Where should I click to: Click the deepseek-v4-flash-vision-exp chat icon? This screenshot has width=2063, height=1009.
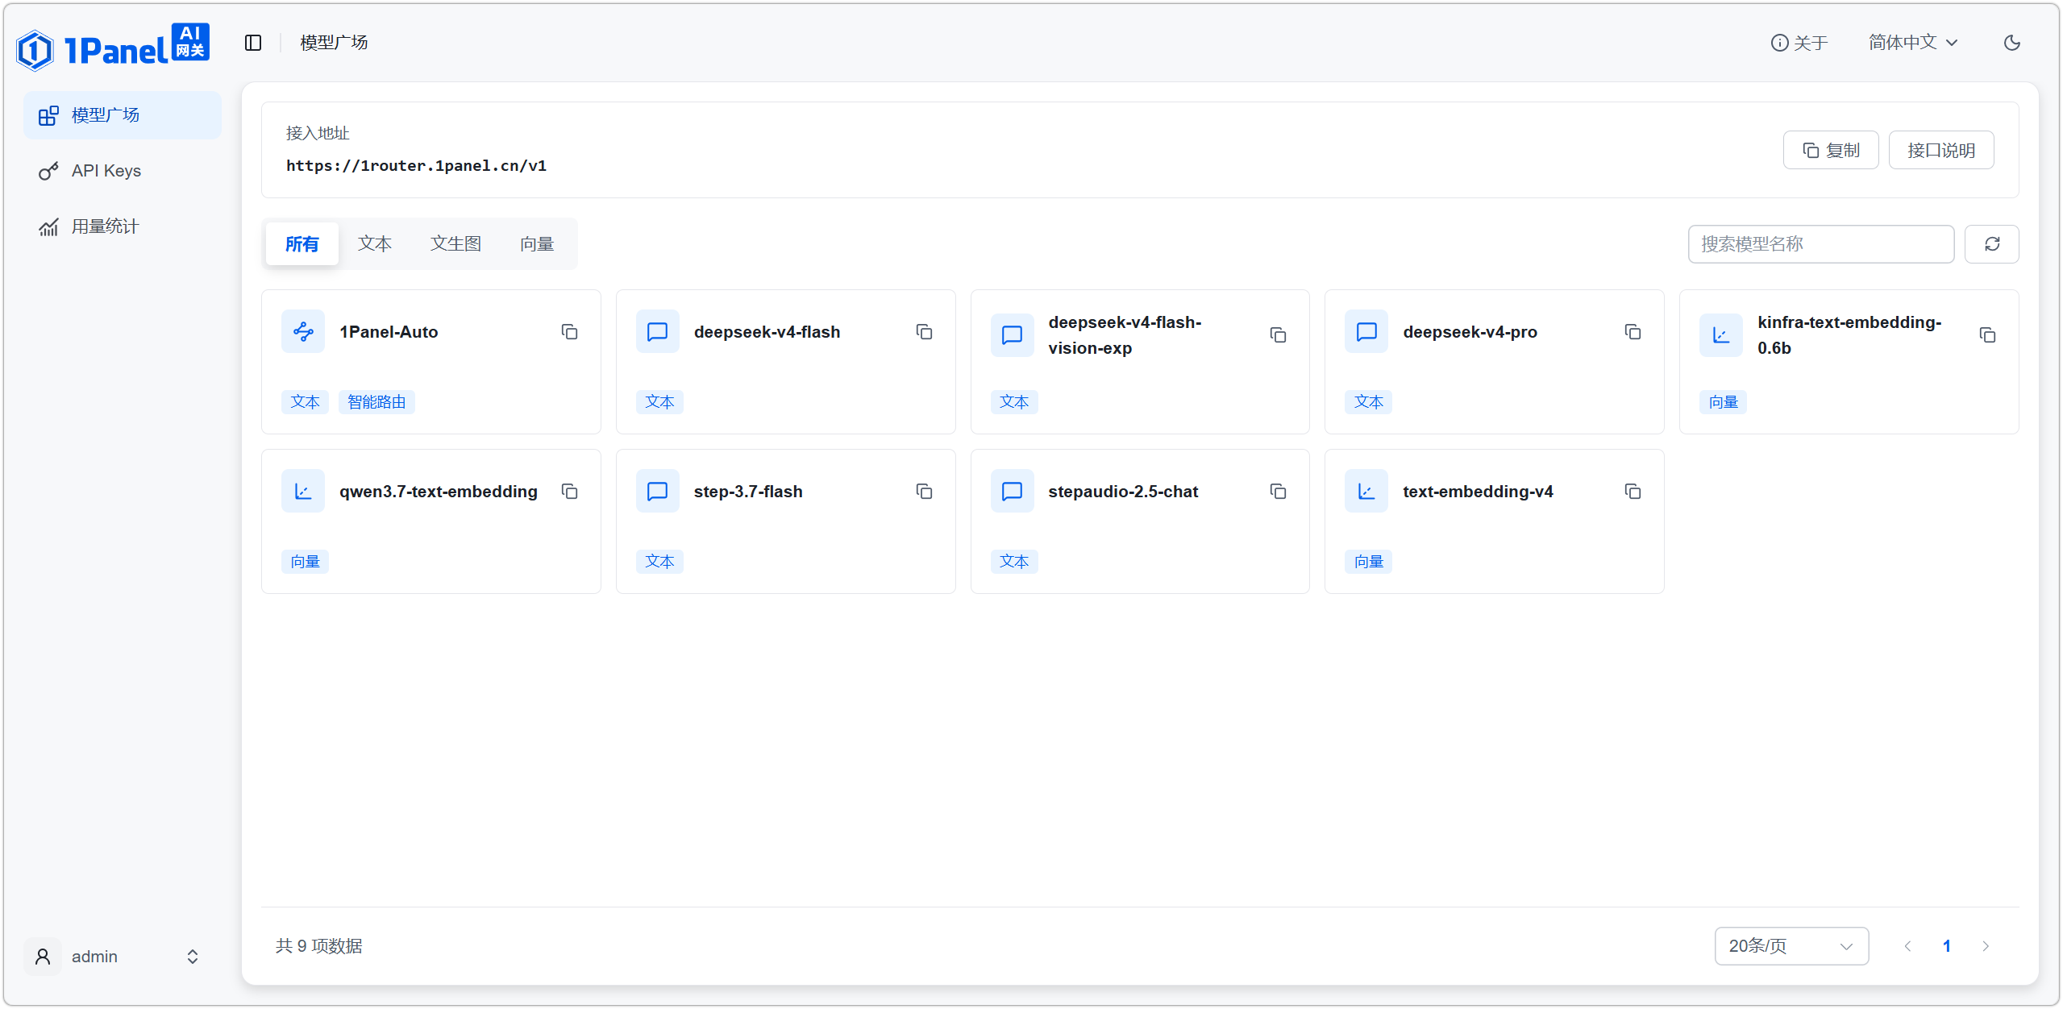[x=1013, y=334]
